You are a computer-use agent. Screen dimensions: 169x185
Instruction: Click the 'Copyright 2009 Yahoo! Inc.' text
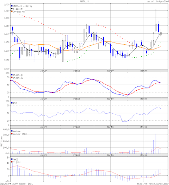[17, 184]
